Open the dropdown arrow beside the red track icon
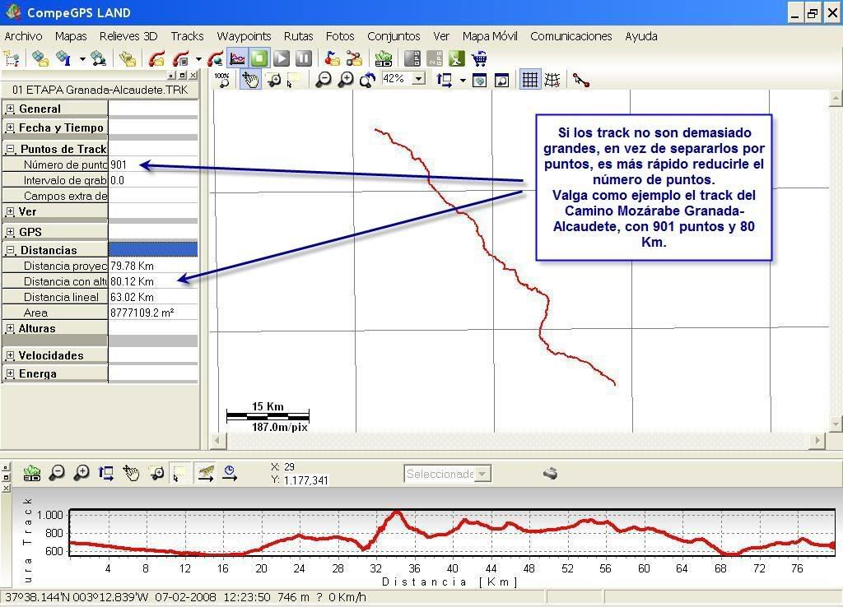The image size is (843, 607). [x=198, y=58]
